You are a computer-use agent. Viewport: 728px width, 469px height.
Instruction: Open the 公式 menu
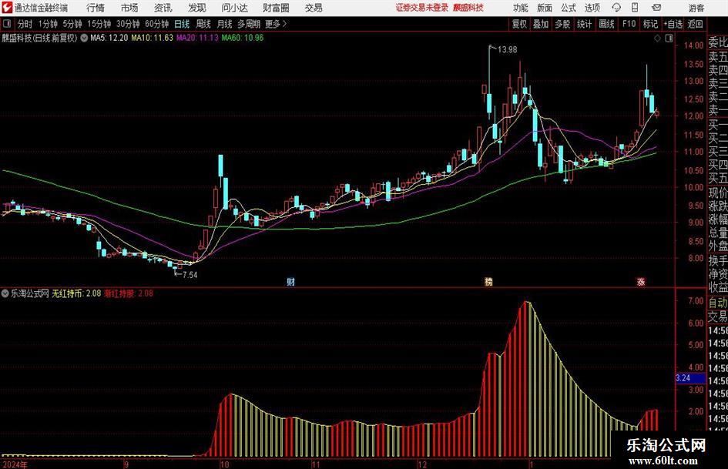(568, 8)
